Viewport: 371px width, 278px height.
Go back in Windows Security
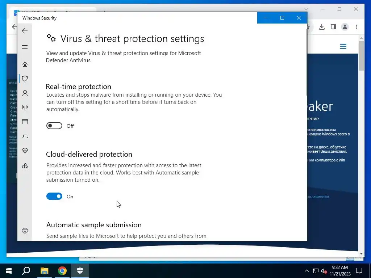(25, 31)
